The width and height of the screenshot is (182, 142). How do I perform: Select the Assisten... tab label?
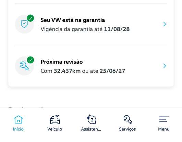(91, 129)
